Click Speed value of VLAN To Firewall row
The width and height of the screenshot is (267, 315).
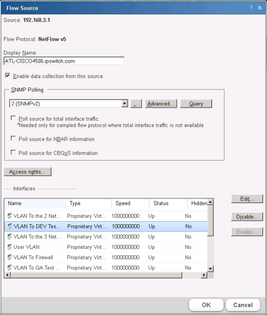tap(126, 257)
